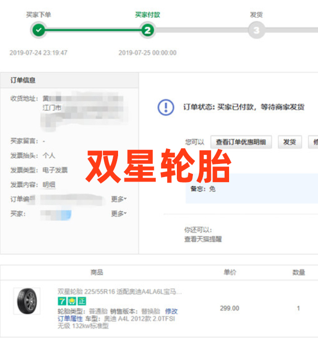Click the green progress bar between steps one and two
The height and width of the screenshot is (340, 318).
(93, 30)
